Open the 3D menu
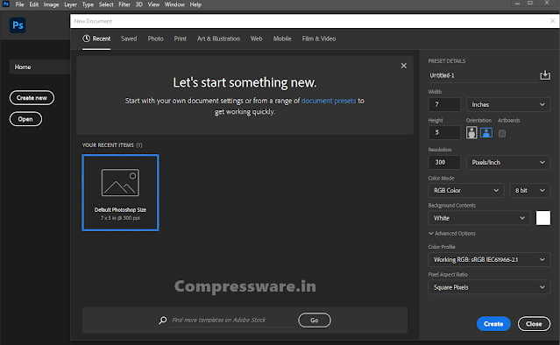 click(x=139, y=4)
